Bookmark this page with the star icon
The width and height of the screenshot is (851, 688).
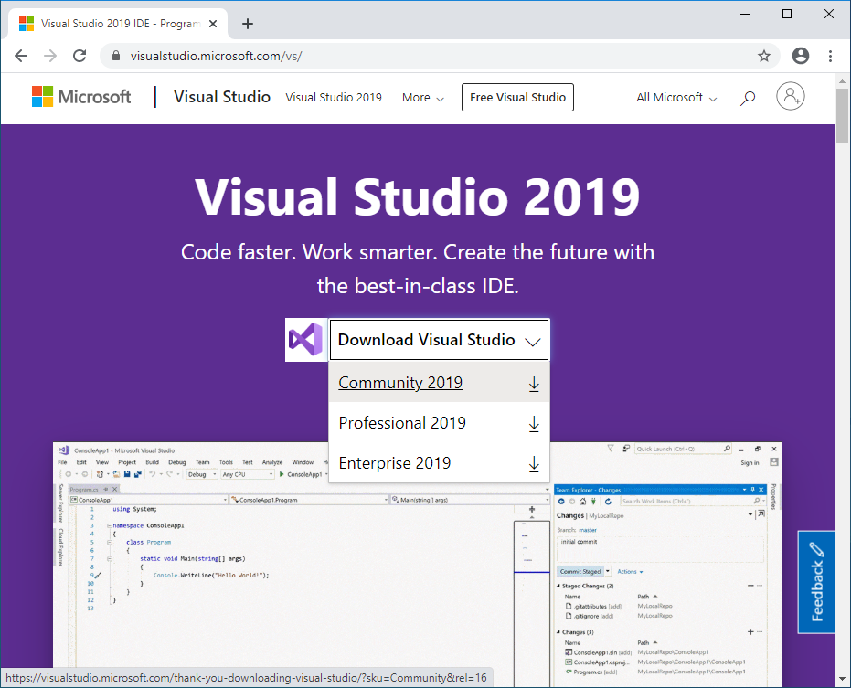(x=764, y=56)
